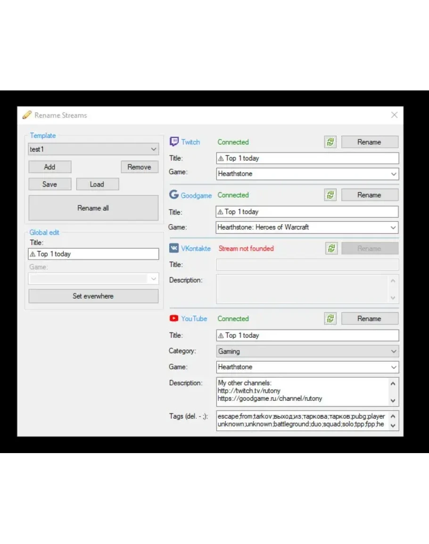
Task: Click the Goodgame refresh icon
Action: click(330, 195)
